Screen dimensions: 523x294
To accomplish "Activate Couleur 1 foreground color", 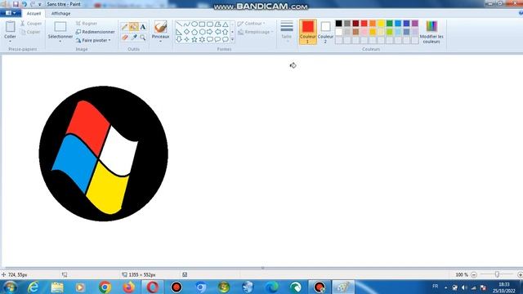I will (308, 32).
